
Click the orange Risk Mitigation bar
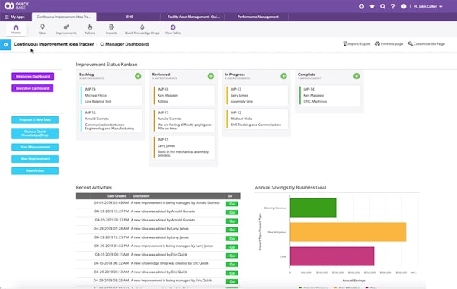pos(348,232)
